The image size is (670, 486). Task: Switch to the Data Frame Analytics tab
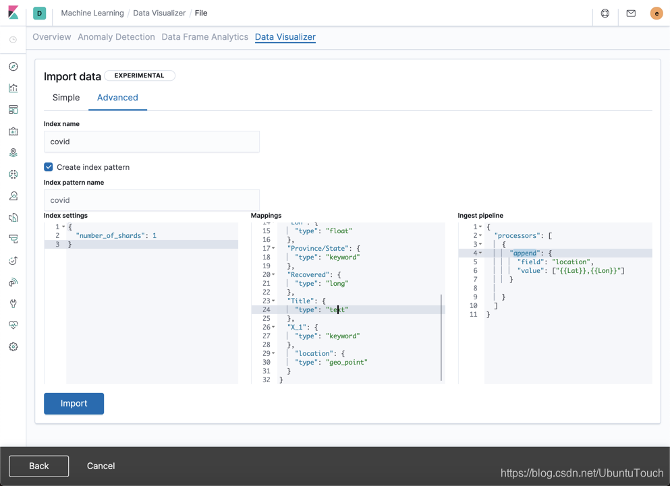click(x=204, y=37)
